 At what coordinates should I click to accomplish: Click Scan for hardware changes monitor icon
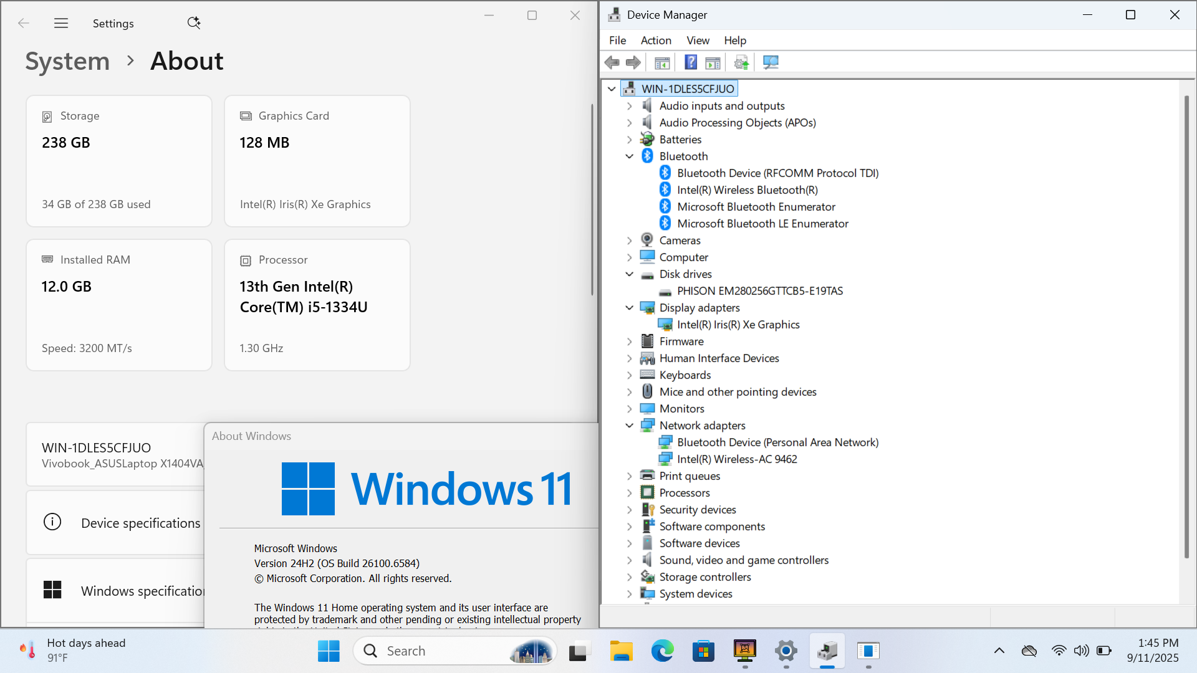point(771,62)
